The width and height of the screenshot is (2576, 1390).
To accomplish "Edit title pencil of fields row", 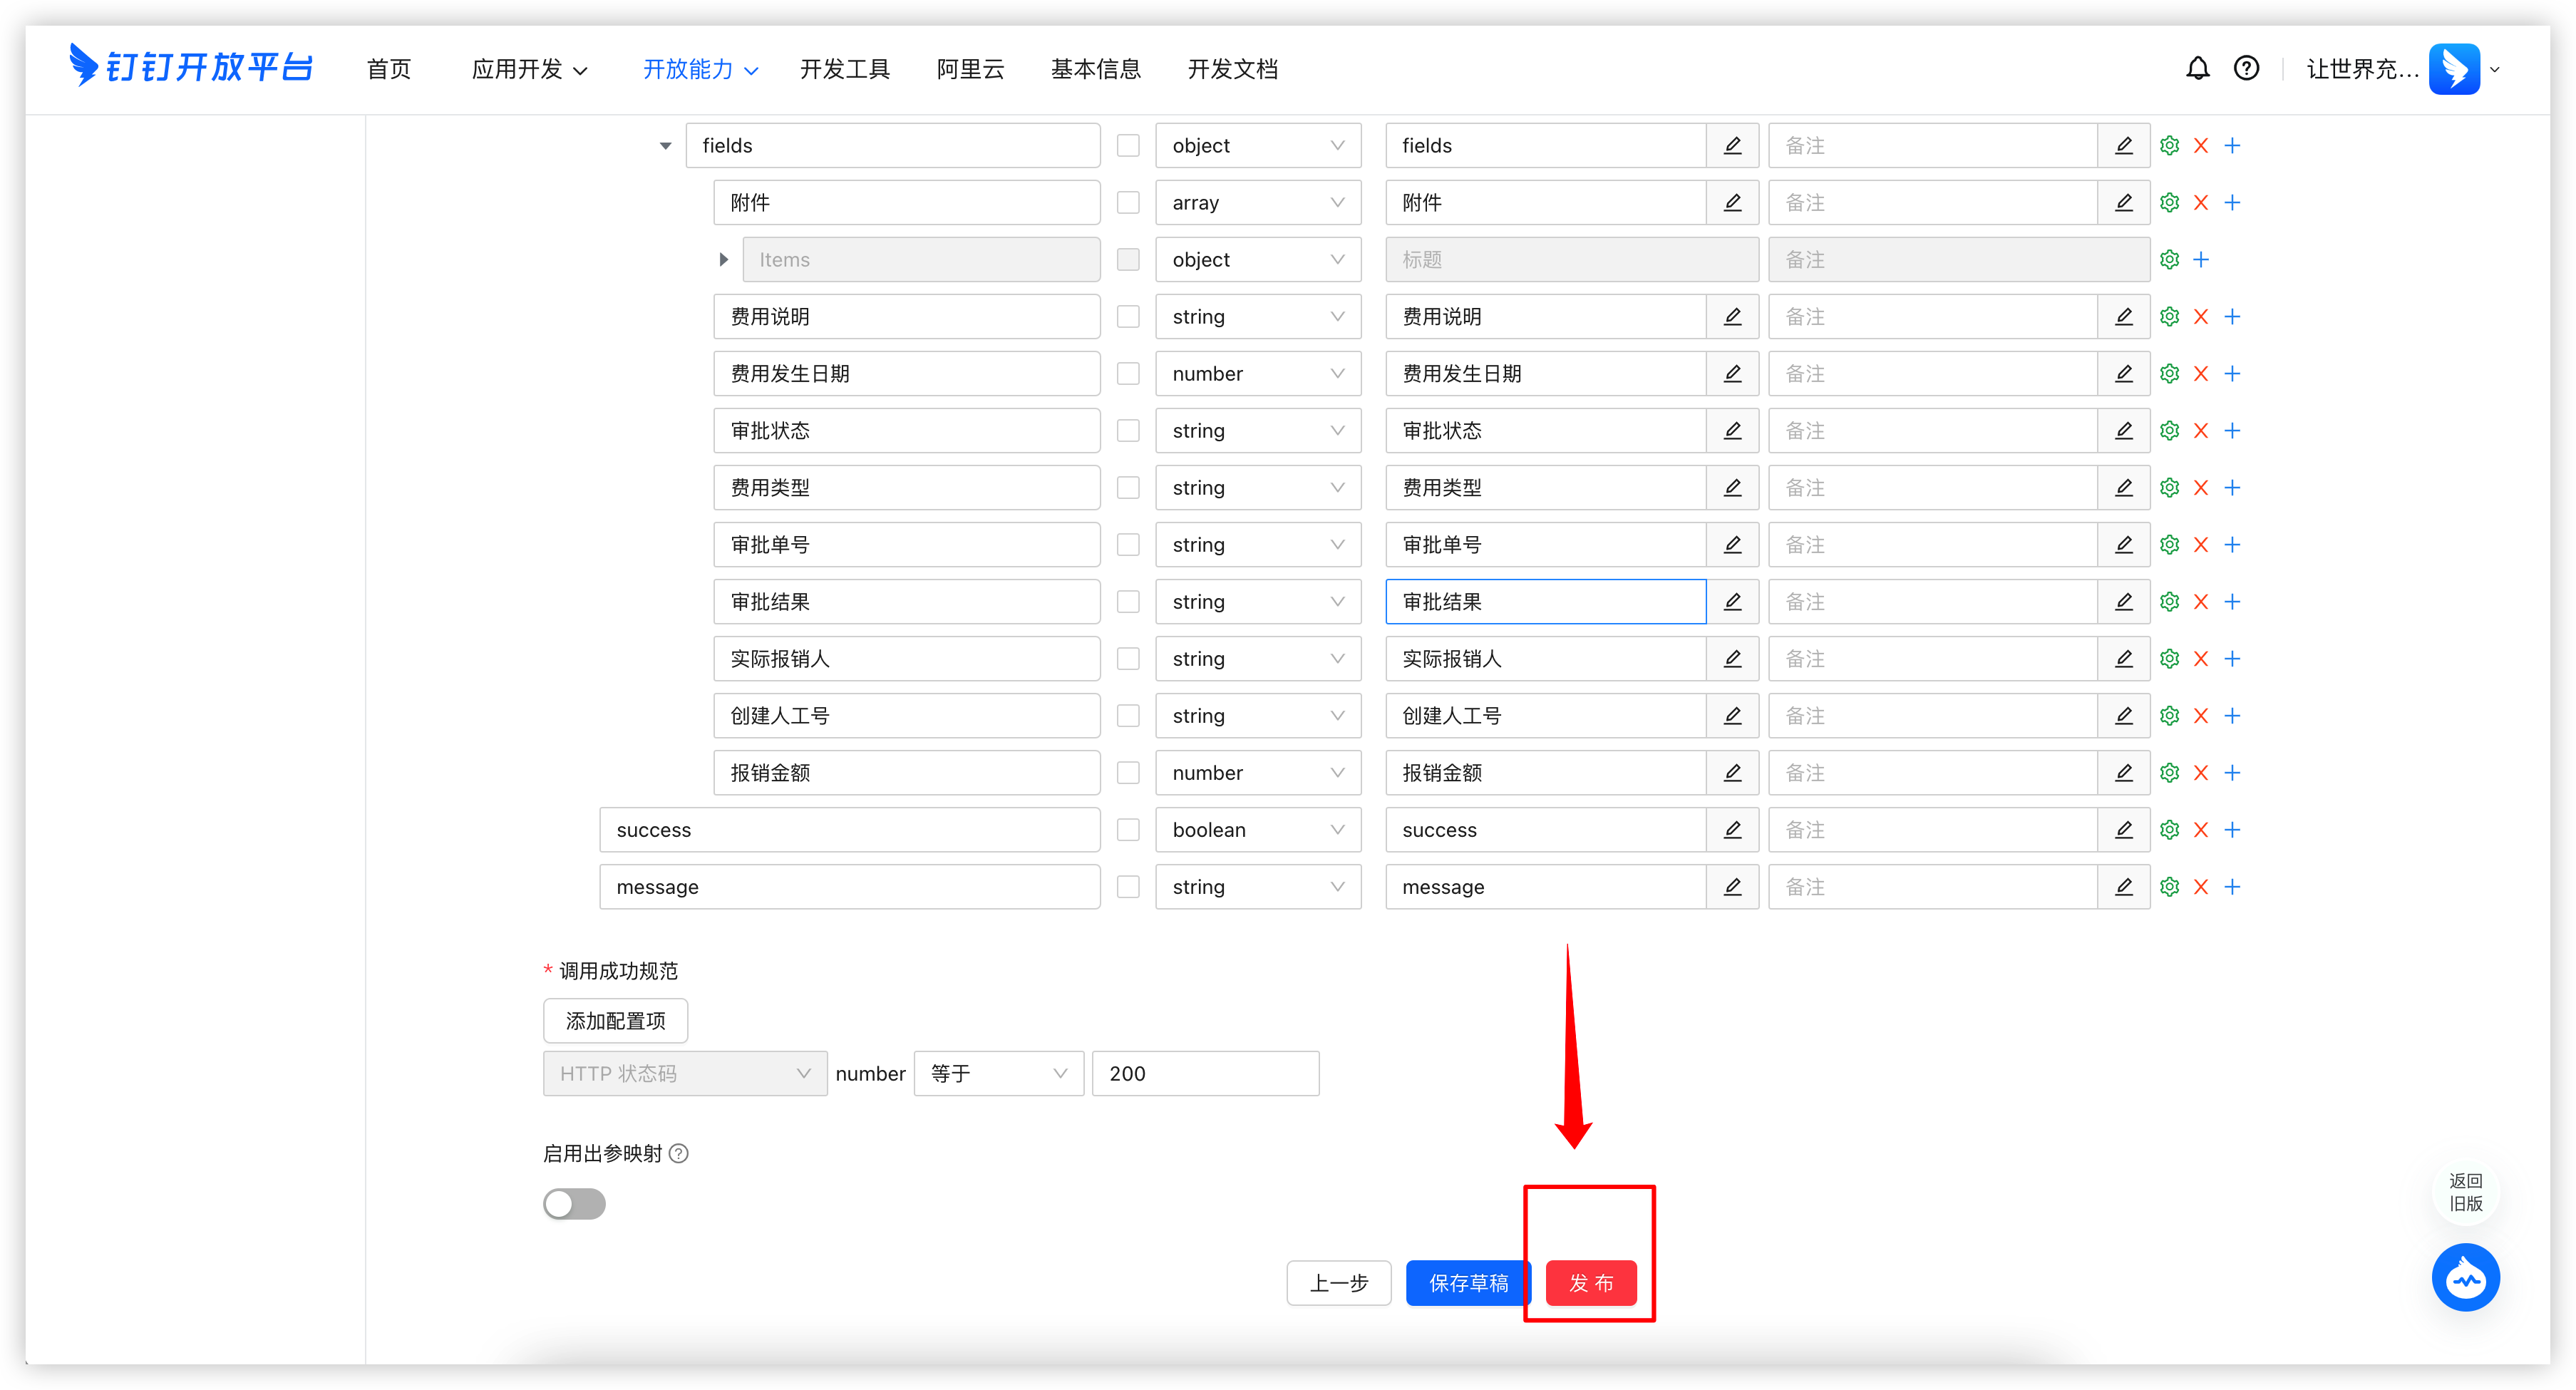I will click(x=1732, y=146).
